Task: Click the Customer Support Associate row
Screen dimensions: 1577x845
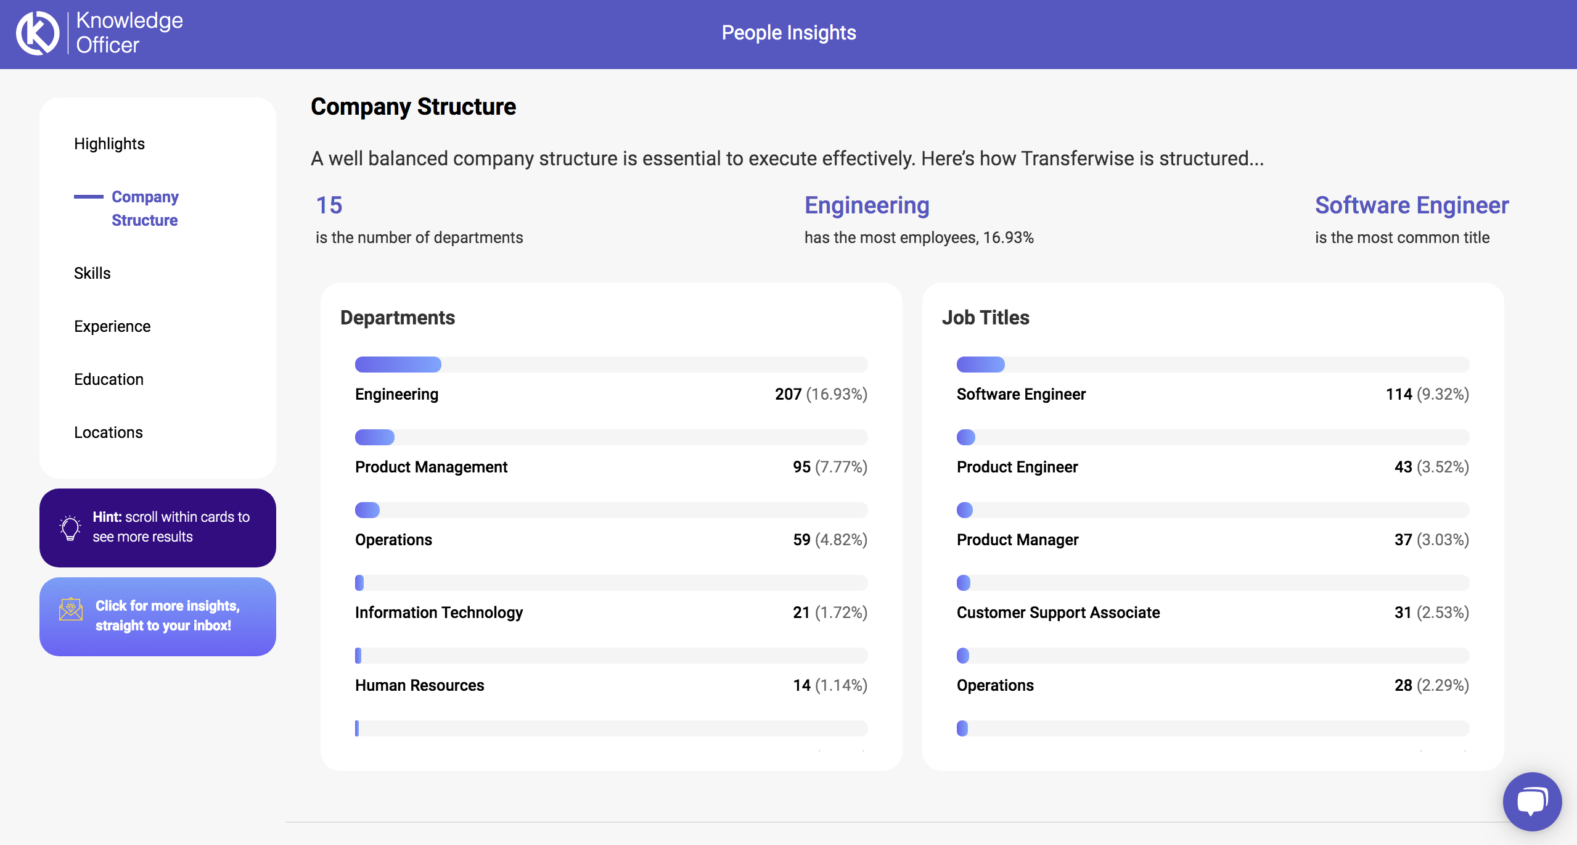Action: [x=1058, y=612]
